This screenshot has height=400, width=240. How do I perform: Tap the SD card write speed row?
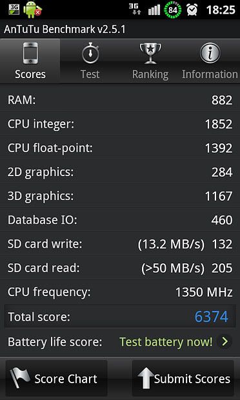(x=120, y=244)
